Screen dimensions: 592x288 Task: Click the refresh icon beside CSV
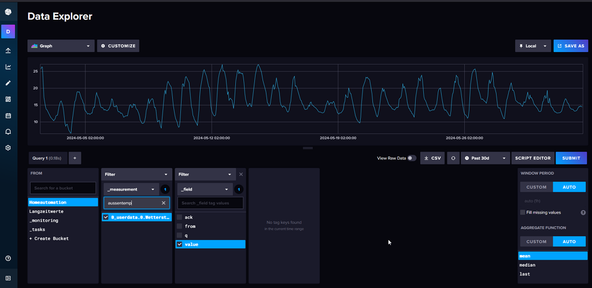coord(453,158)
